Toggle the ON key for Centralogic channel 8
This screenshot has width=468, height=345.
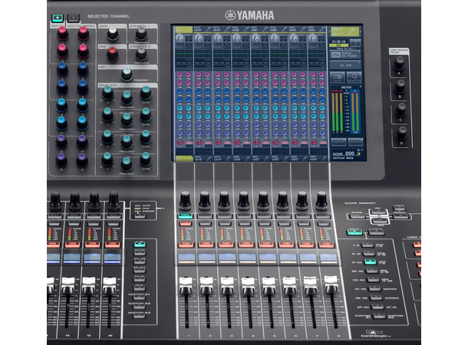[x=326, y=245]
